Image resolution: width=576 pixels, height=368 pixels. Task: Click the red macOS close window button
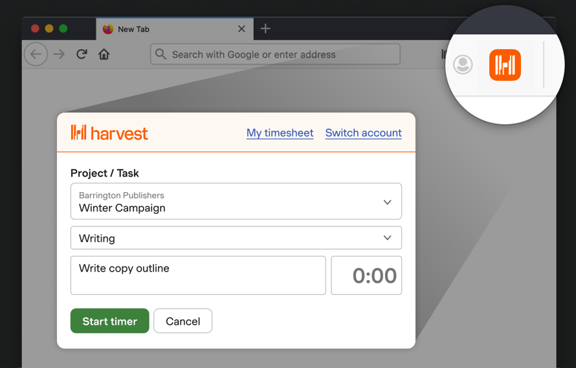[35, 28]
